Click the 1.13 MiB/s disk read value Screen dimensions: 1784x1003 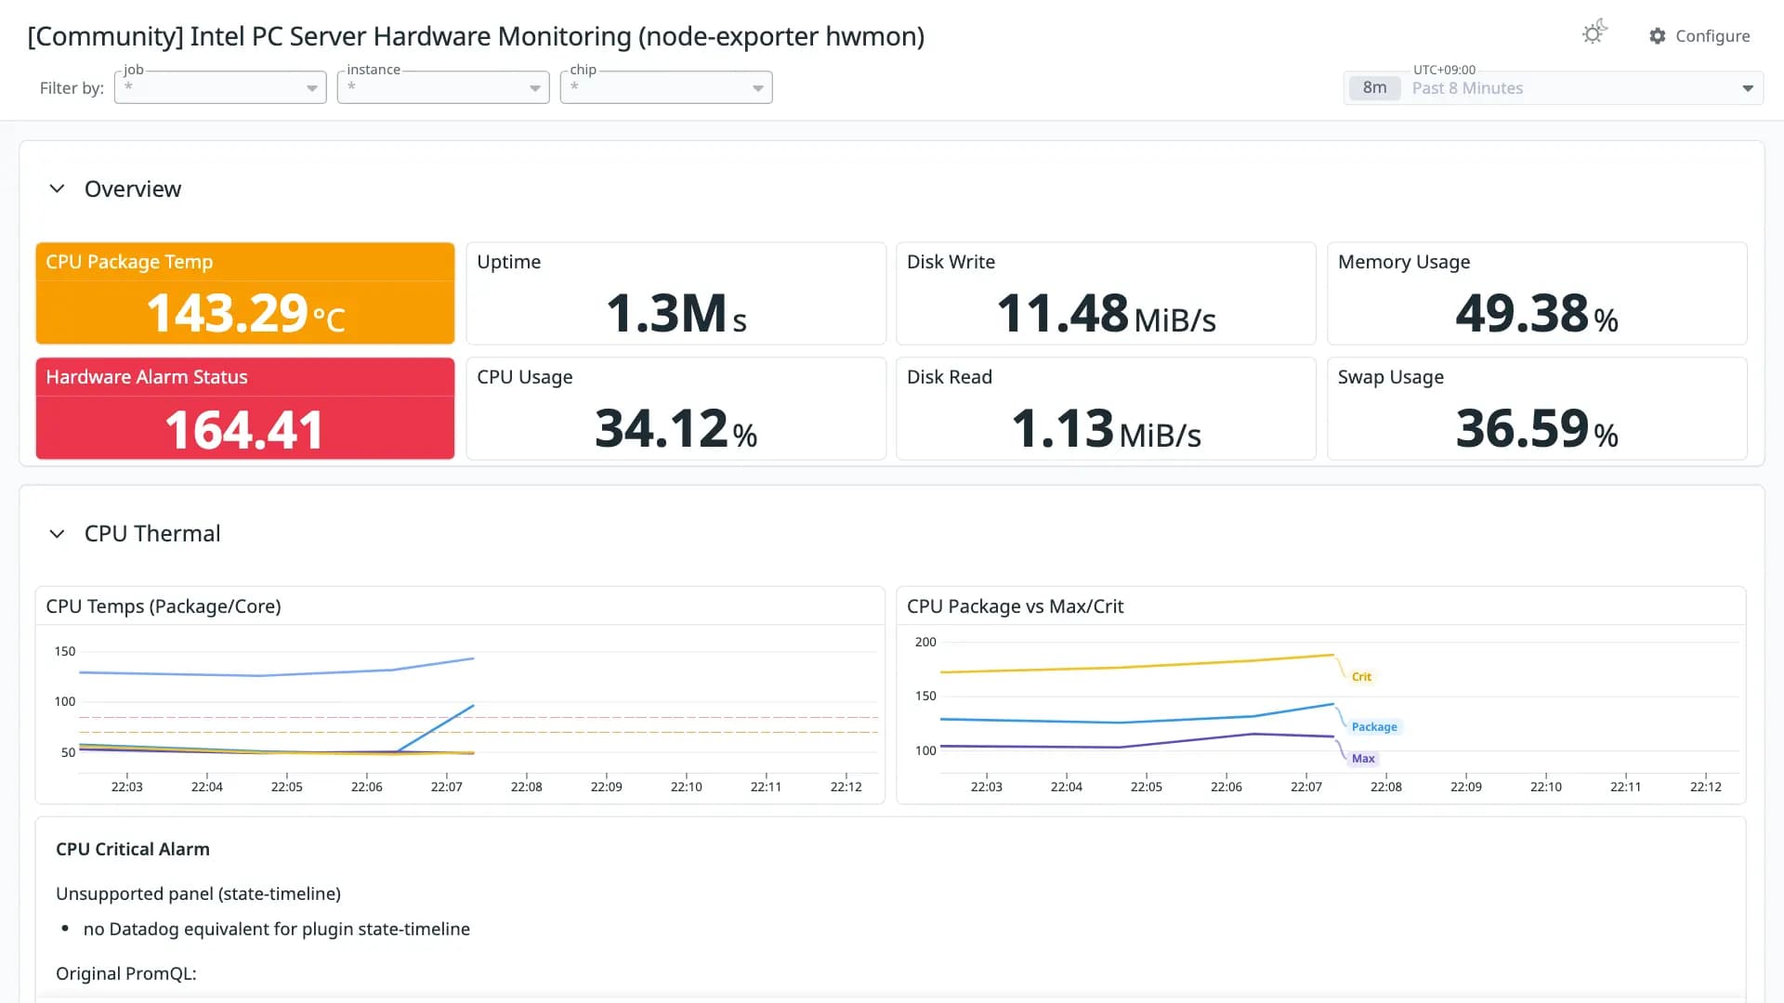click(x=1106, y=429)
